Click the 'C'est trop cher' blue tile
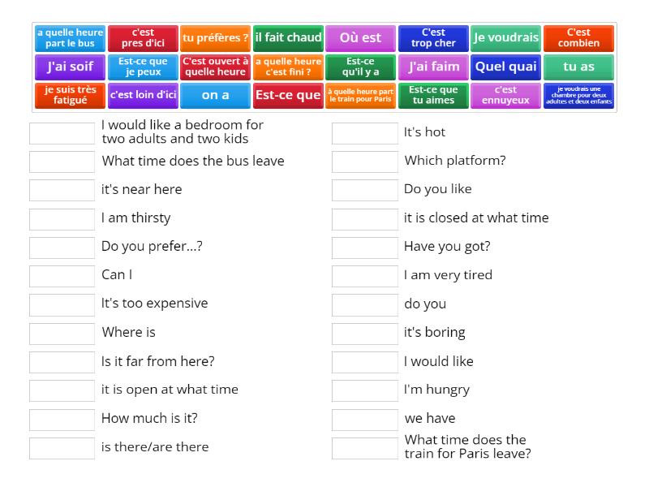Image resolution: width=649 pixels, height=487 pixels. [x=433, y=37]
